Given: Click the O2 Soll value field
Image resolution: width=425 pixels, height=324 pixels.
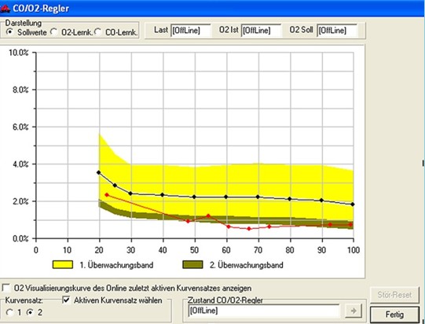Looking at the screenshot, I should pyautogui.click(x=337, y=31).
